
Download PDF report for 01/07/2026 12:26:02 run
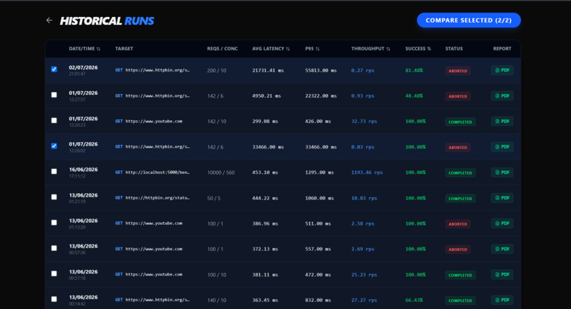pyautogui.click(x=502, y=147)
